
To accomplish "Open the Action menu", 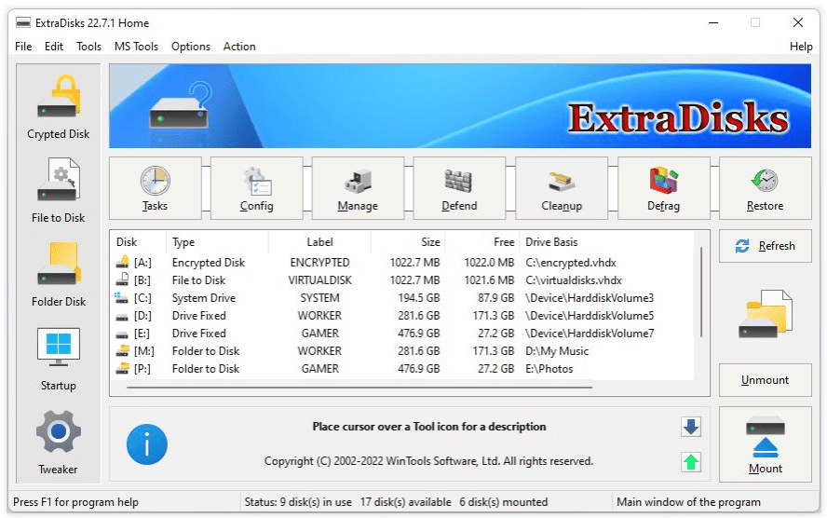I will click(x=239, y=47).
